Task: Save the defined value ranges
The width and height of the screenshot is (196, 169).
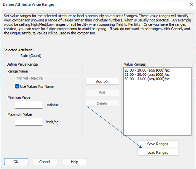Action: (158, 144)
